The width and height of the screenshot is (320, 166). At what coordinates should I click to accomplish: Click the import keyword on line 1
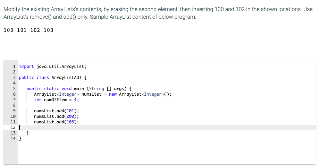click(26, 67)
